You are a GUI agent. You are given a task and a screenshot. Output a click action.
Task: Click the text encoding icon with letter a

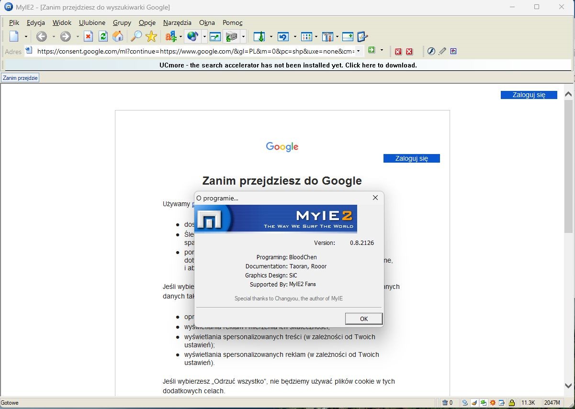[x=170, y=36]
